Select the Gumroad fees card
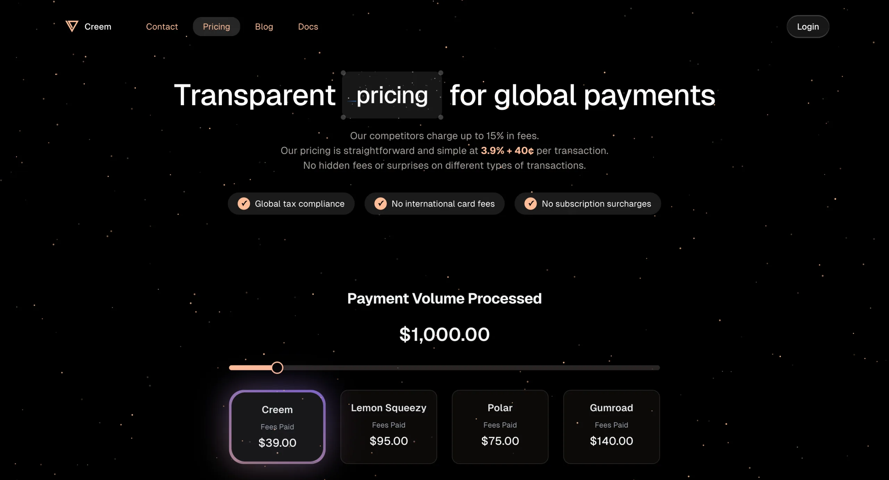The height and width of the screenshot is (480, 889). point(612,427)
